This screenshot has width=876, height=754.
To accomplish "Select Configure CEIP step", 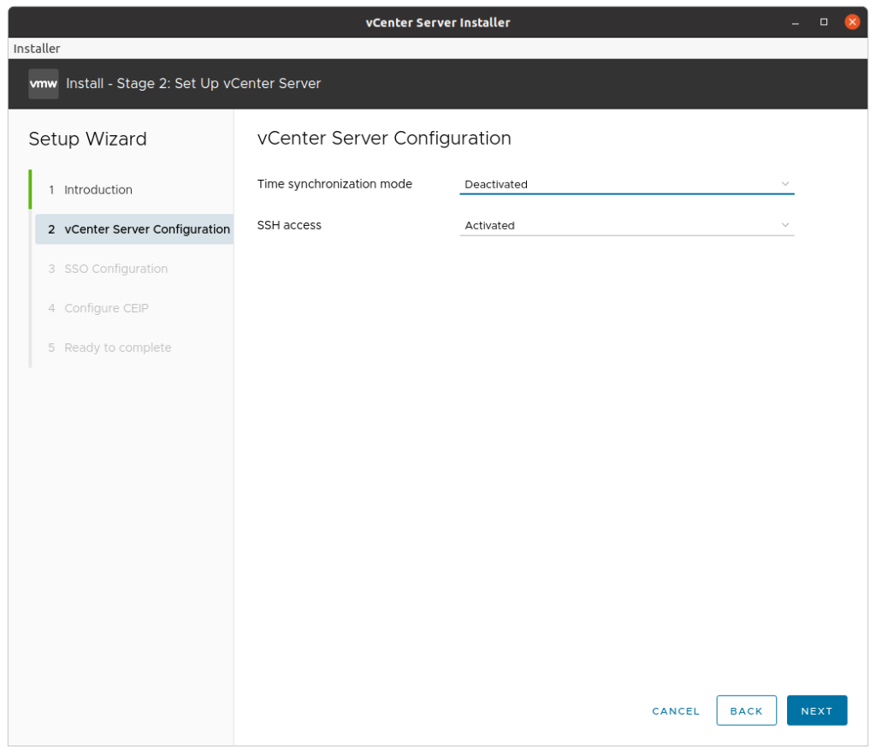I will tap(106, 308).
